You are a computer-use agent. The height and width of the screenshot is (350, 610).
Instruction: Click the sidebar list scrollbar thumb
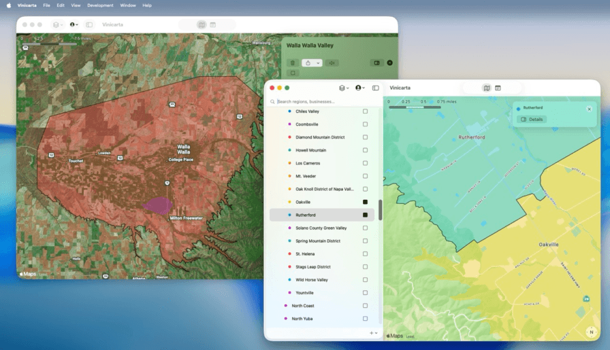click(380, 210)
